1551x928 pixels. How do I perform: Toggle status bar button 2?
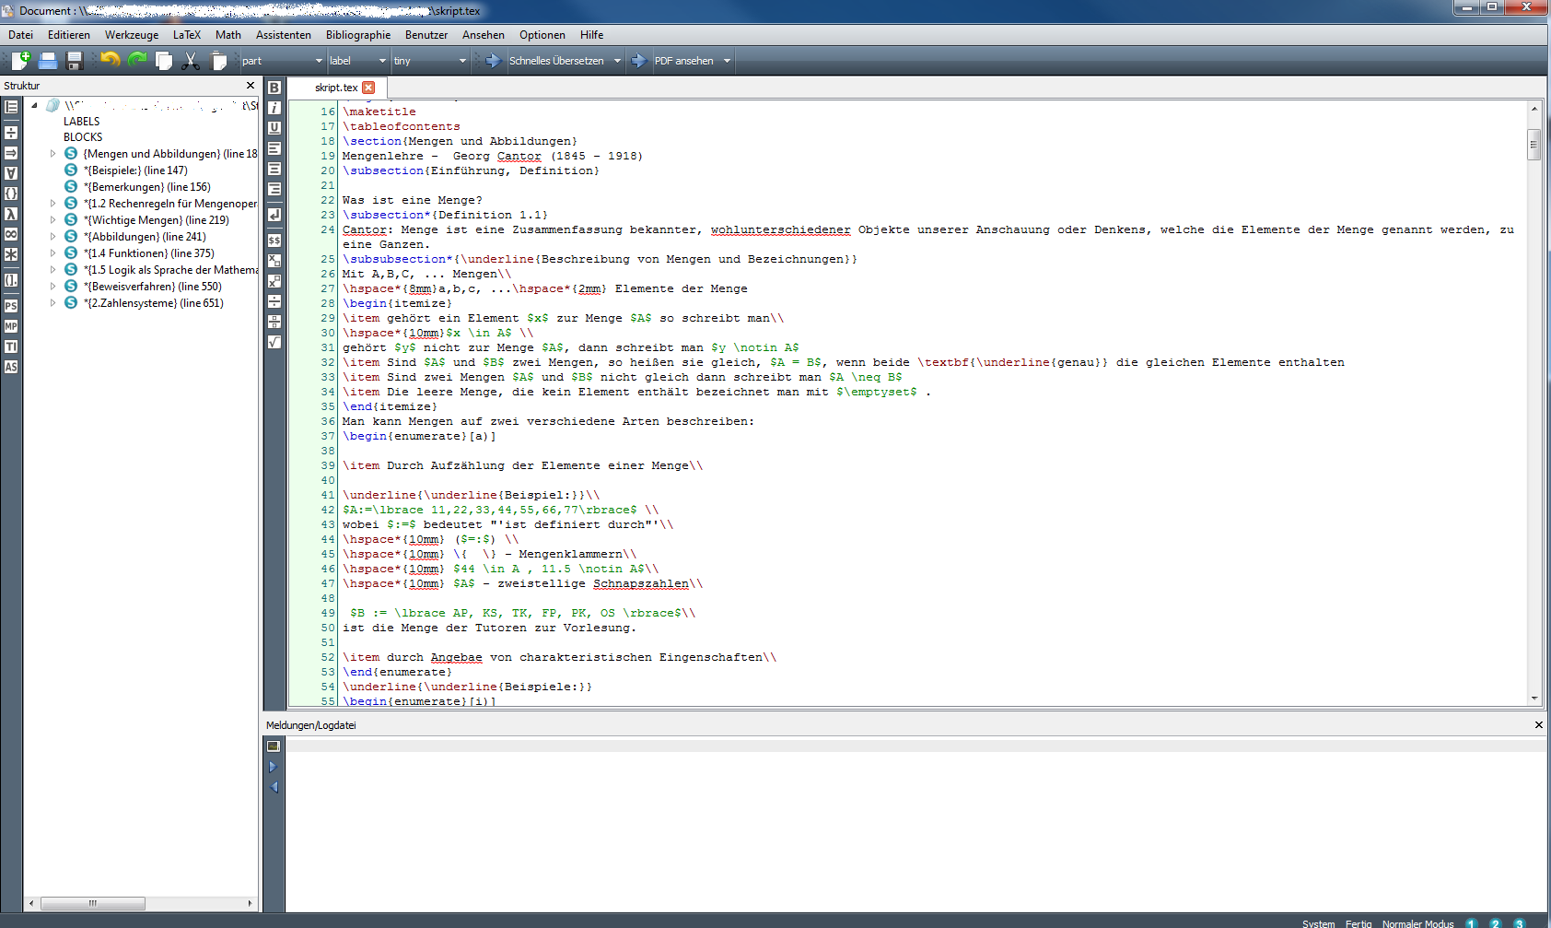(1496, 922)
